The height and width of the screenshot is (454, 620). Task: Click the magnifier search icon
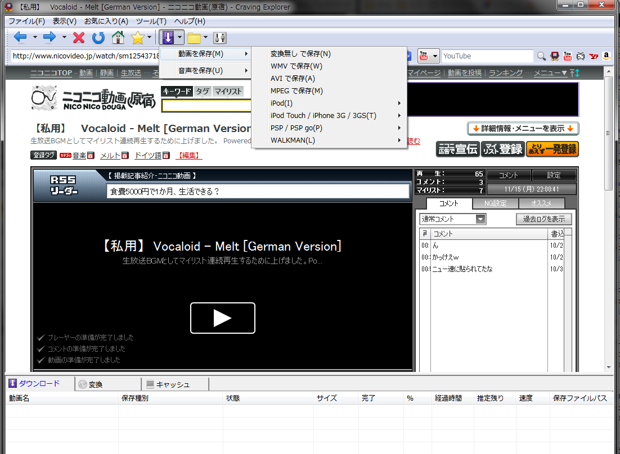(541, 56)
